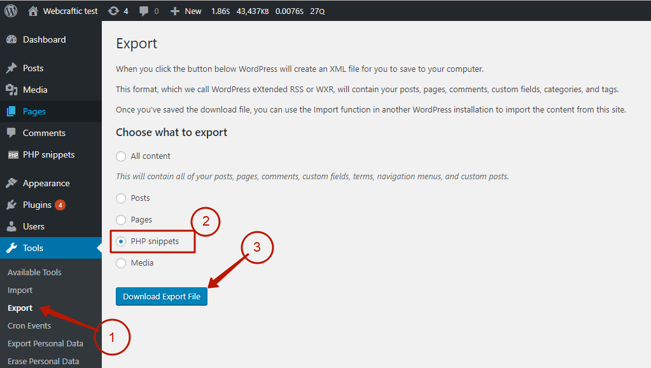Image resolution: width=651 pixels, height=368 pixels.
Task: Click the plus New icon in admin bar
Action: [x=175, y=11]
